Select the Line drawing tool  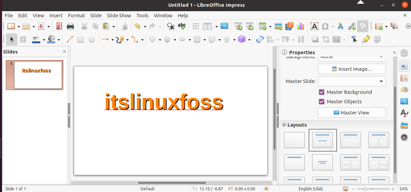[x=70, y=40]
